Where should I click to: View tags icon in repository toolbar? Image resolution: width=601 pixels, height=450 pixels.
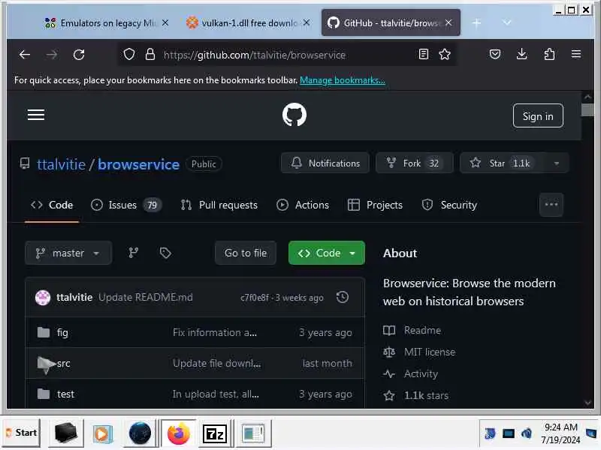pos(165,253)
